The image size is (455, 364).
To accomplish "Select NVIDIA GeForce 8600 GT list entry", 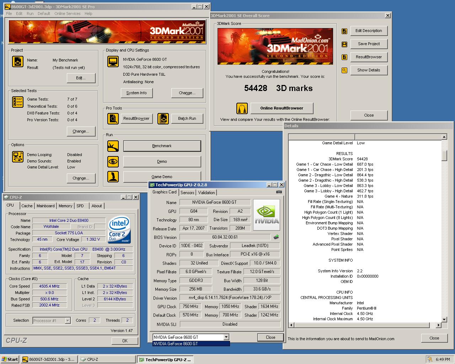I will tap(191, 344).
